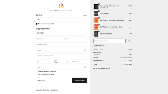Open the GET SHREDDED 2.0 thumbnail

pyautogui.click(x=96, y=34)
